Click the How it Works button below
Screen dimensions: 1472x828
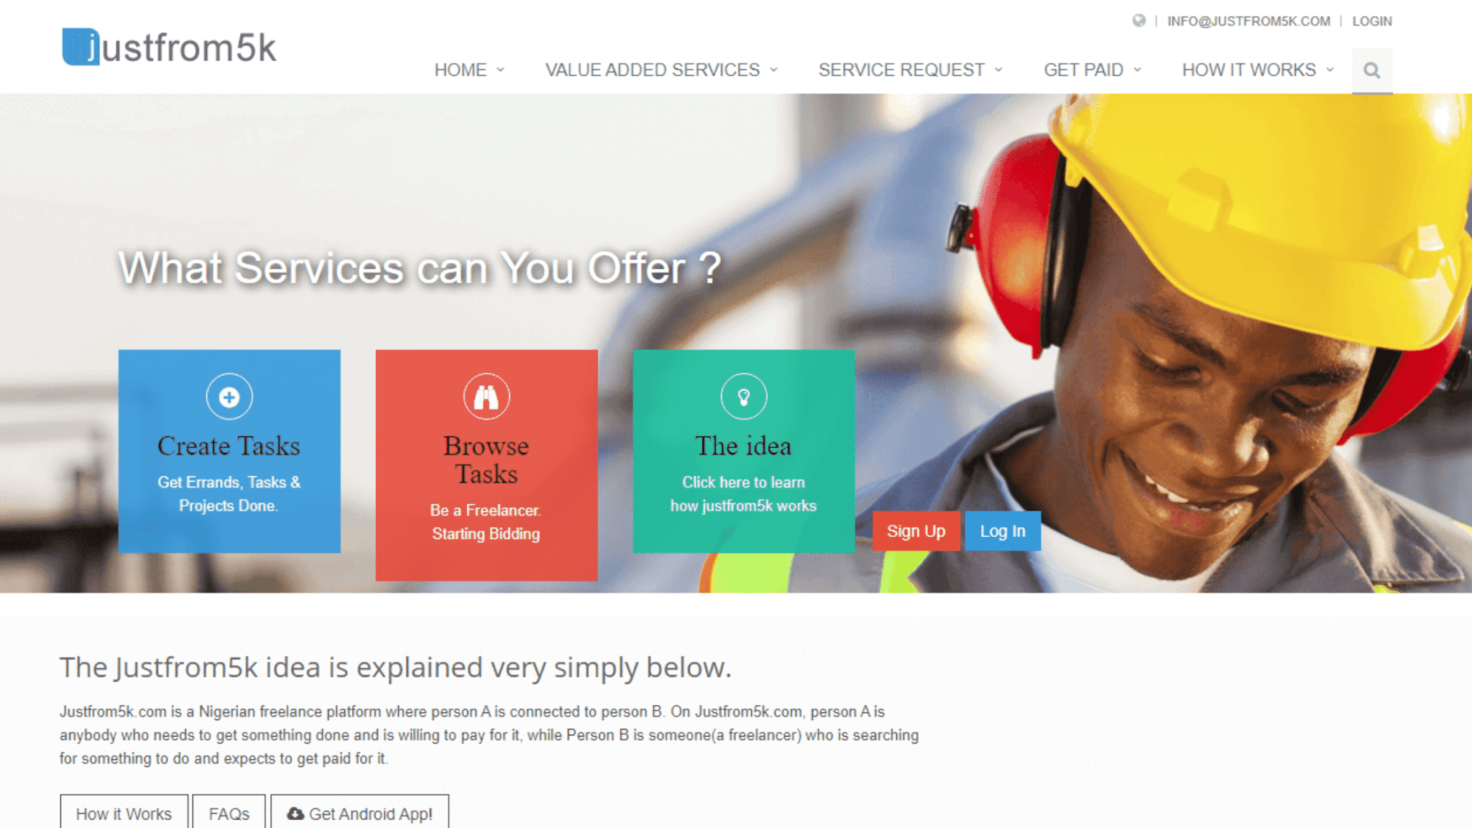click(x=124, y=814)
